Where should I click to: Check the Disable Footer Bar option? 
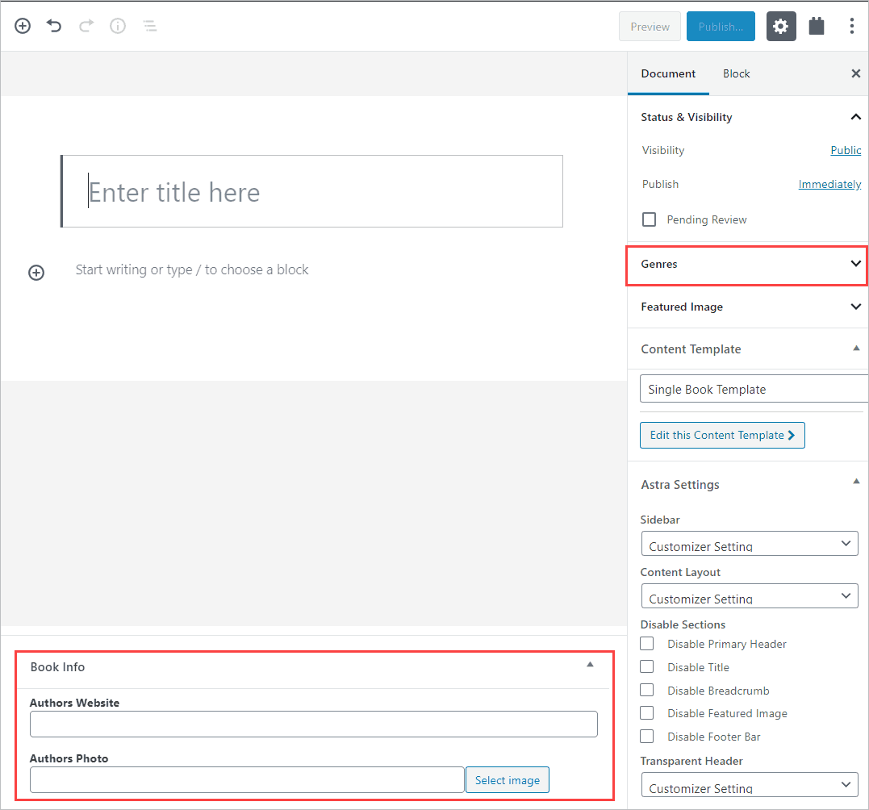[647, 737]
